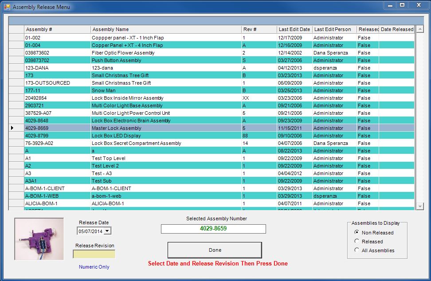
Task: Click Master Lock Assembly name cell
Action: pos(166,128)
